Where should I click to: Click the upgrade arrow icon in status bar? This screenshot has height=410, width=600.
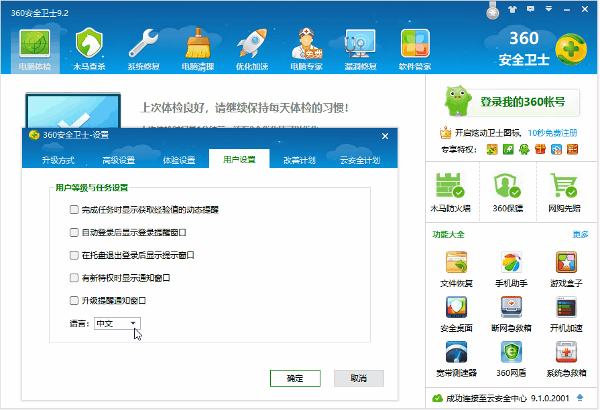580,398
